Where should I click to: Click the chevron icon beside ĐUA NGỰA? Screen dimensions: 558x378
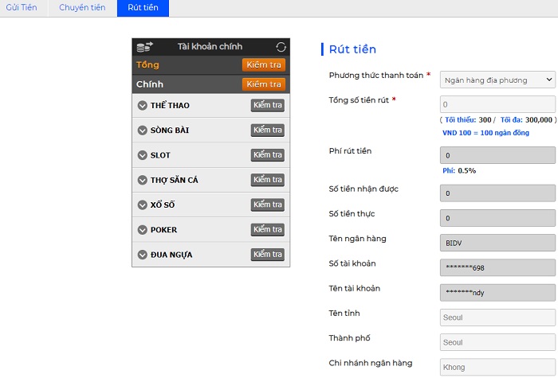[x=142, y=255]
